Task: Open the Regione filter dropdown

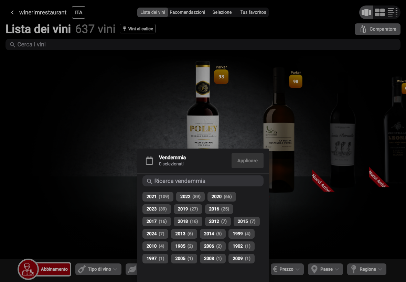Action: (367, 269)
